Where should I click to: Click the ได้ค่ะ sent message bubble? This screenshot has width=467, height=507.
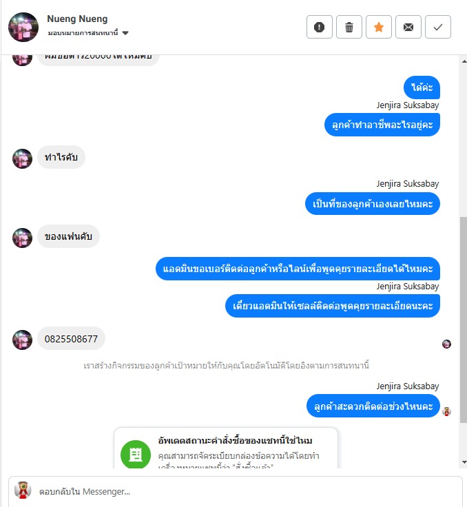422,87
